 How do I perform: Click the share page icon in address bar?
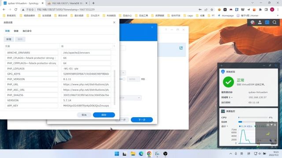coord(206,10)
